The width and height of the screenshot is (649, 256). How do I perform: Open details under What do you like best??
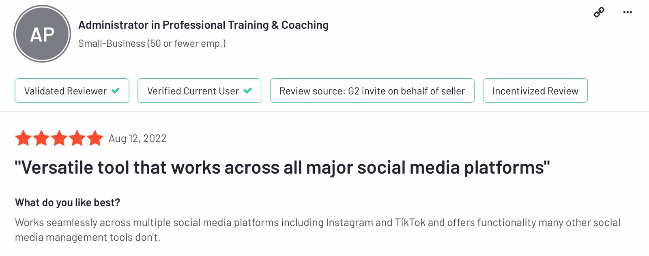point(67,202)
